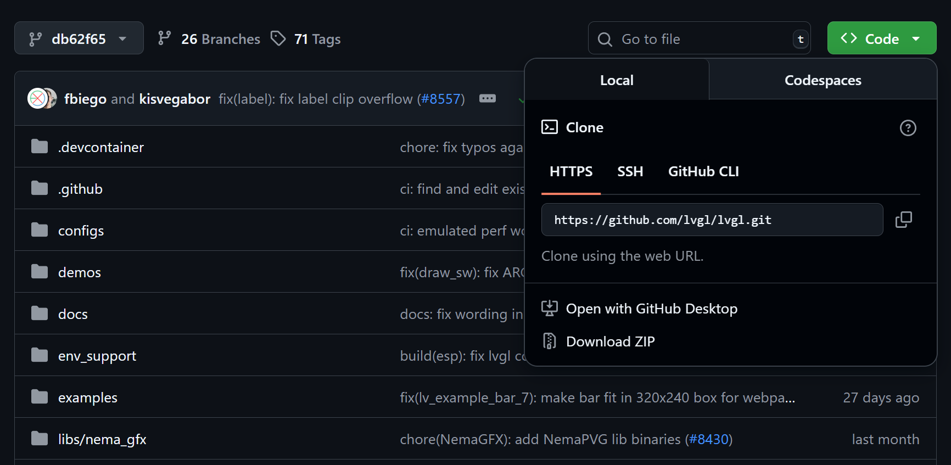Click the folder icon next to configs
This screenshot has height=465, width=951.
click(40, 230)
